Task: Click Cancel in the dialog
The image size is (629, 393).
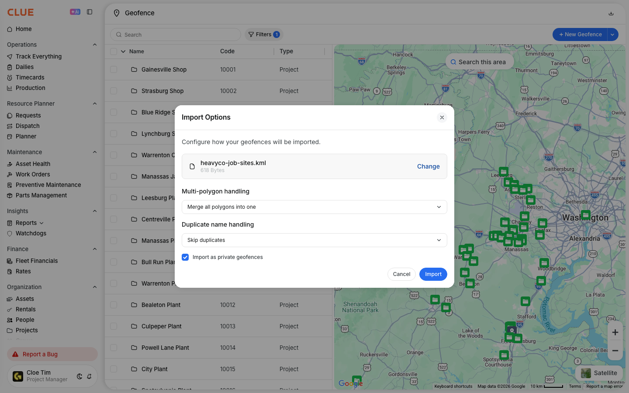Action: [401, 274]
